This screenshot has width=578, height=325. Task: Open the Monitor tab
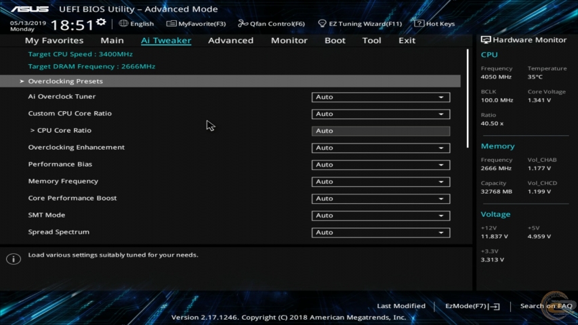coord(289,41)
